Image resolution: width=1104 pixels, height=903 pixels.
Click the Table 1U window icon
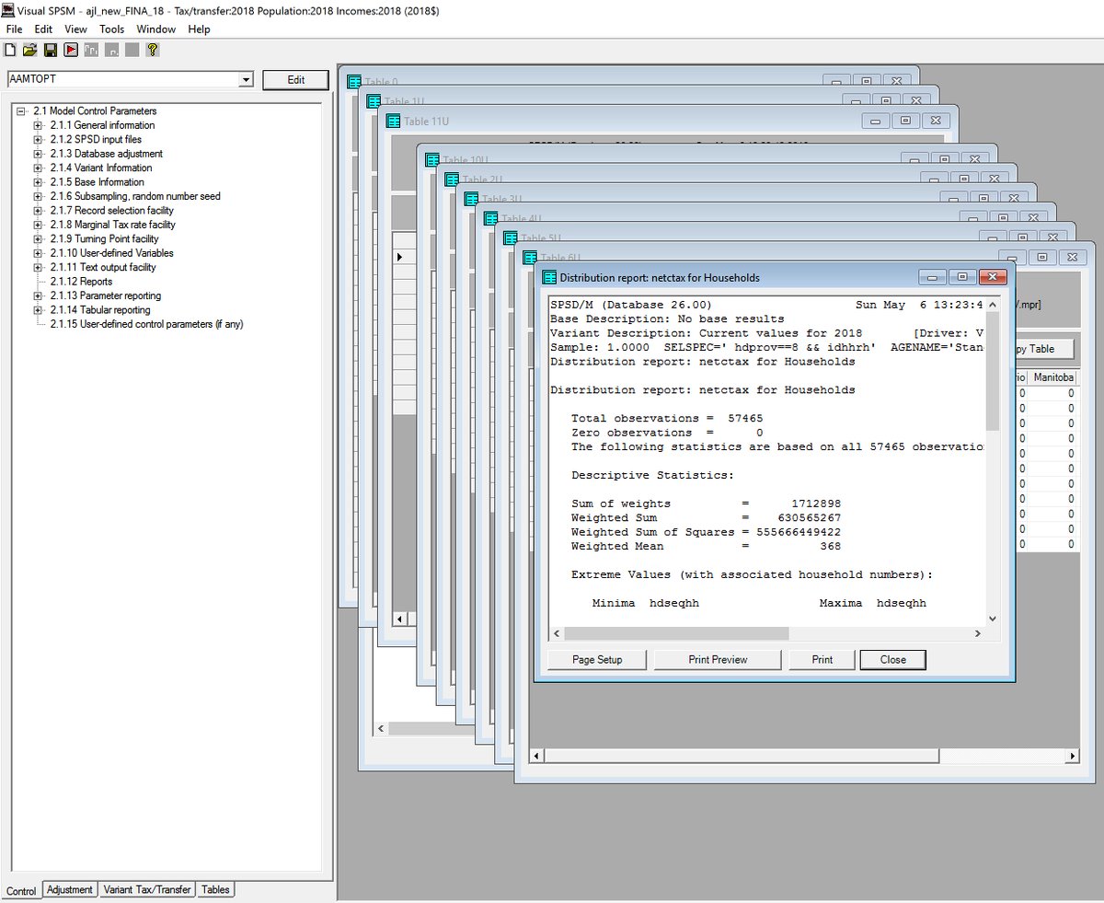[374, 101]
